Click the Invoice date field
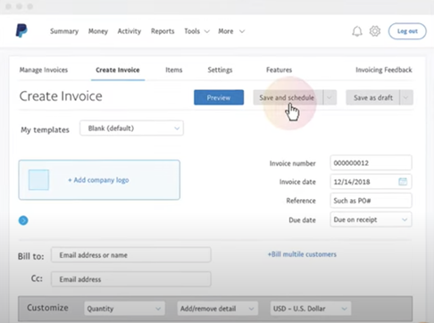The image size is (434, 323). tap(371, 182)
